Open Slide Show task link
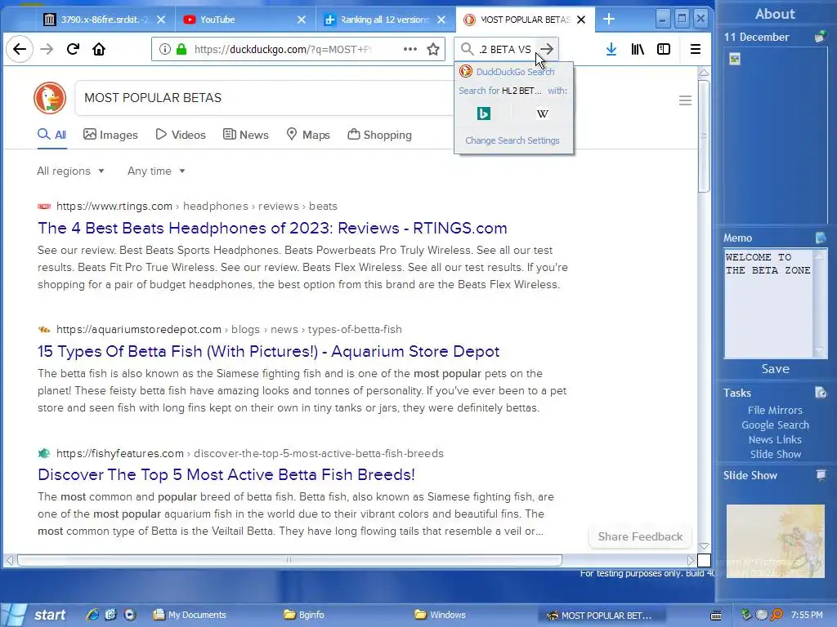Viewport: 837px width, 627px height. 775,454
